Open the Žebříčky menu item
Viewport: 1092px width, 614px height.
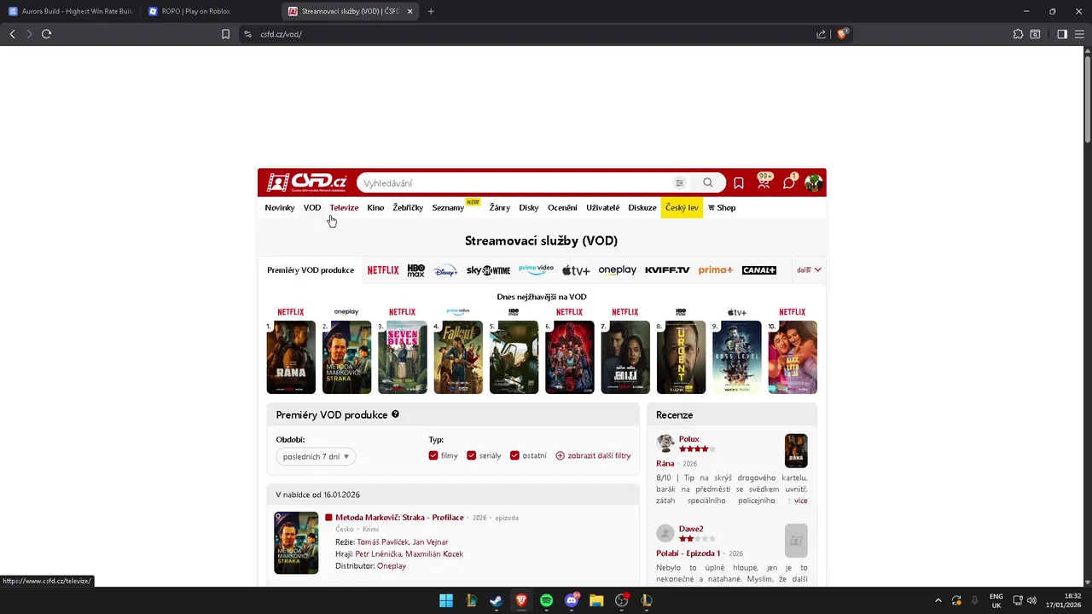click(x=408, y=207)
